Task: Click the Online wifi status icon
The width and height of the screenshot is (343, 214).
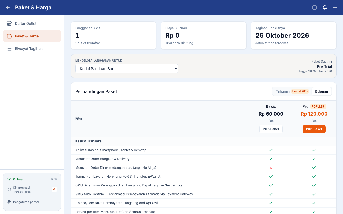Action: 9,179
